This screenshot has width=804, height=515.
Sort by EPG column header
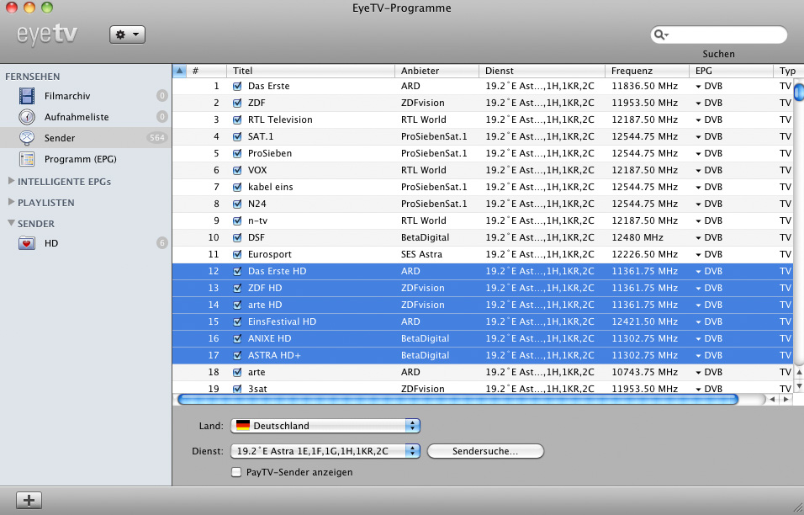731,71
